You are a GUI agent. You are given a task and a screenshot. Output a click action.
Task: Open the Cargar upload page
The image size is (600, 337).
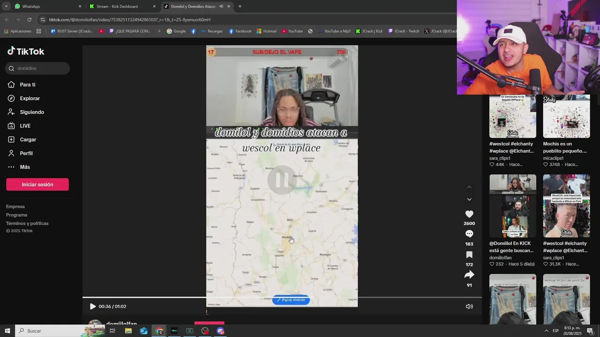click(x=22, y=139)
